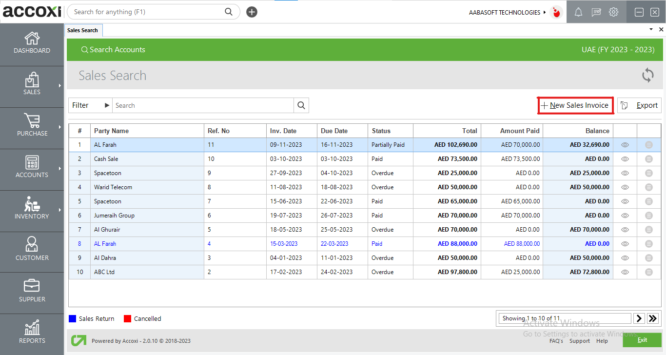The width and height of the screenshot is (666, 355).
Task: View details of AL Farah invoice 11
Action: (625, 144)
